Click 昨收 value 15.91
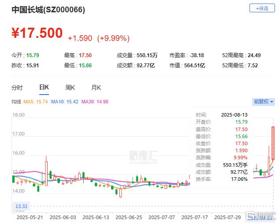279x223 pixels. click(x=33, y=66)
